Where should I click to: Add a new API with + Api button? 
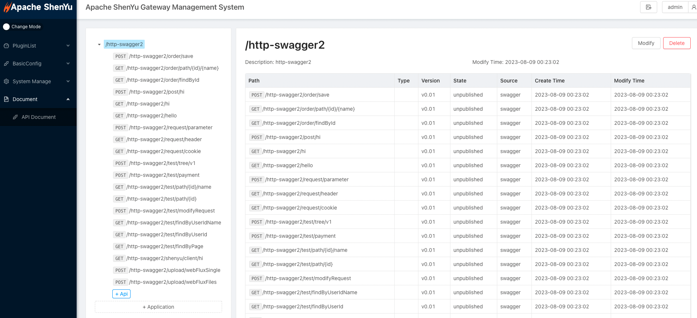point(121,294)
